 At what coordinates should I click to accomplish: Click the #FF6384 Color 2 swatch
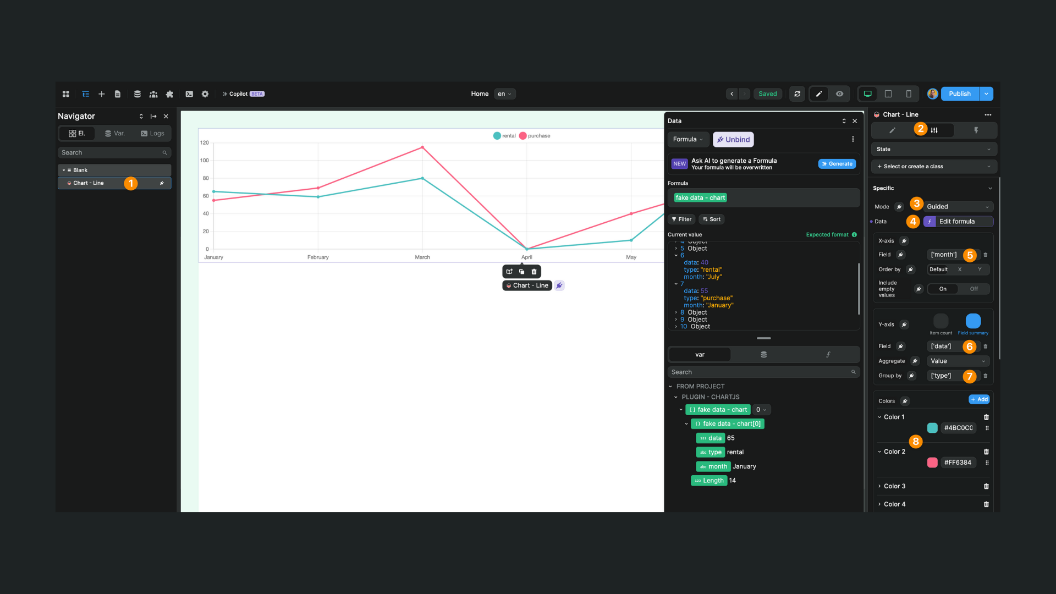[x=932, y=463]
